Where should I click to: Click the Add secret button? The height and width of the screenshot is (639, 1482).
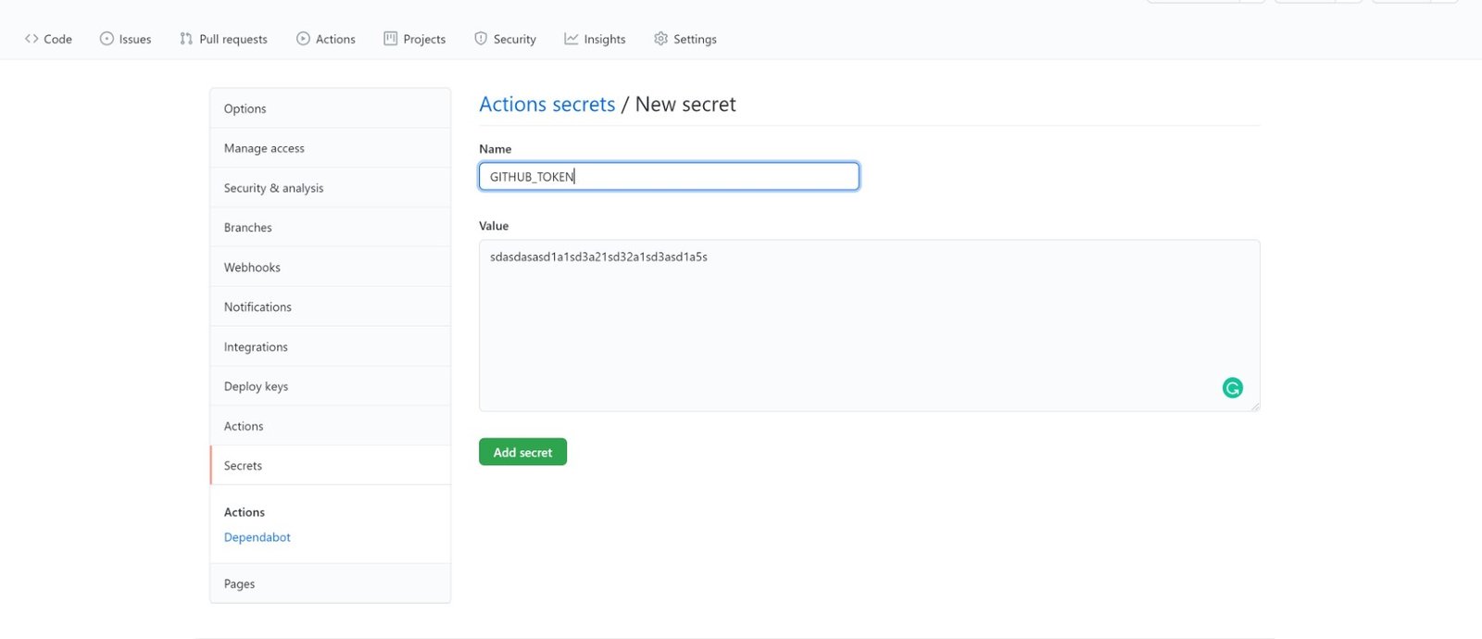pos(522,452)
